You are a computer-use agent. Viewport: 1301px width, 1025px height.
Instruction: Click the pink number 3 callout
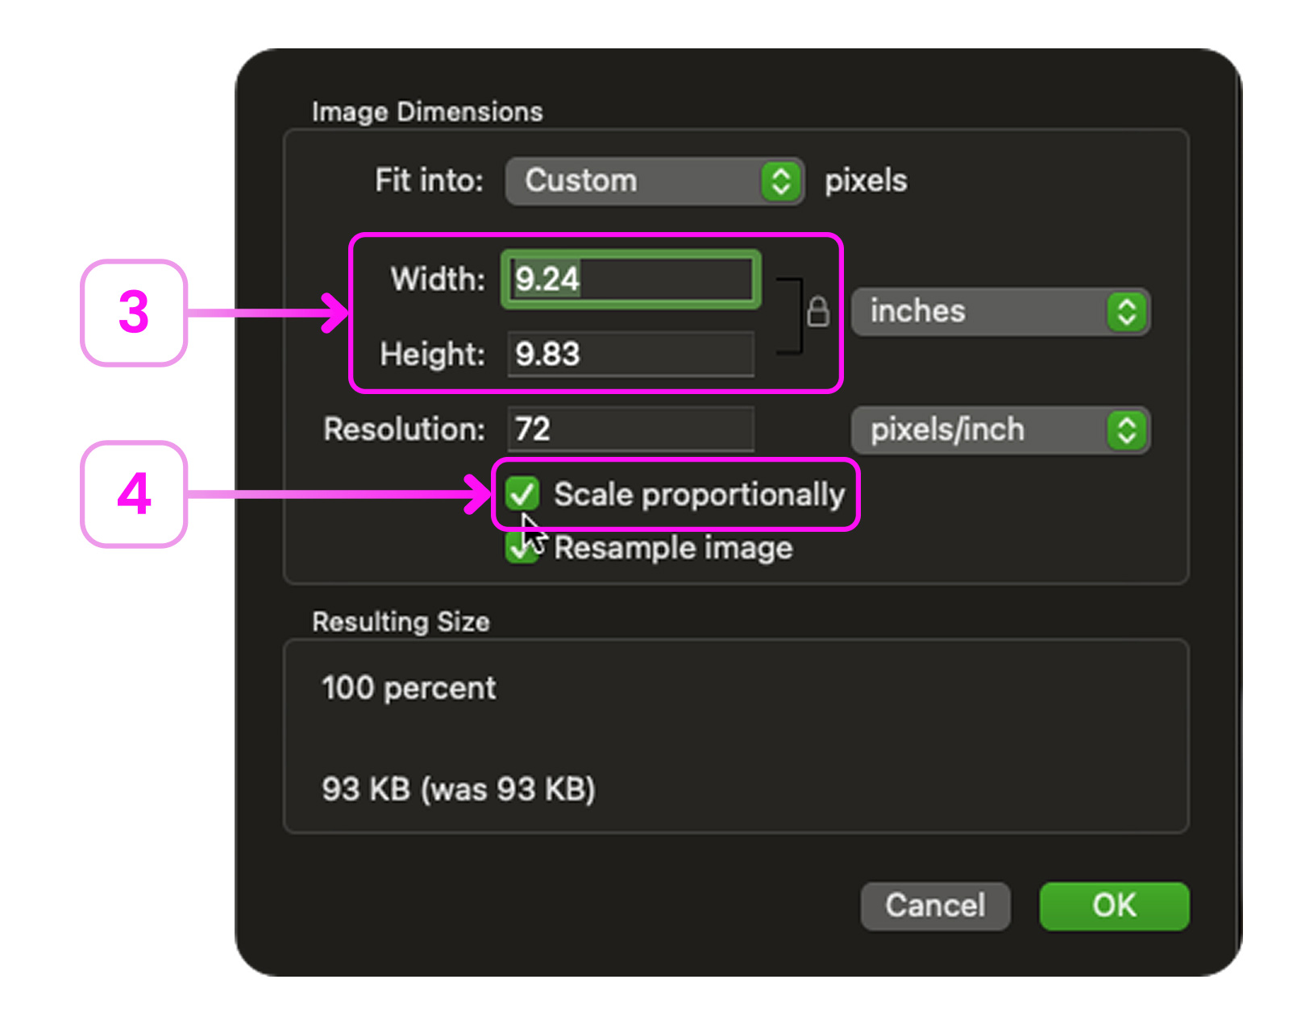135,313
